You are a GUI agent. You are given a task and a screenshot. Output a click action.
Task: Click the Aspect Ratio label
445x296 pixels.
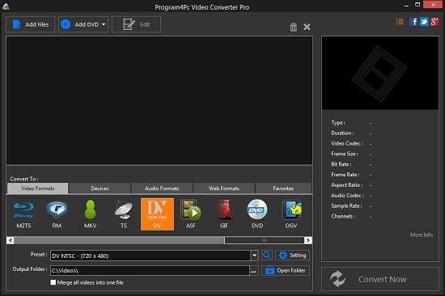pyautogui.click(x=347, y=185)
